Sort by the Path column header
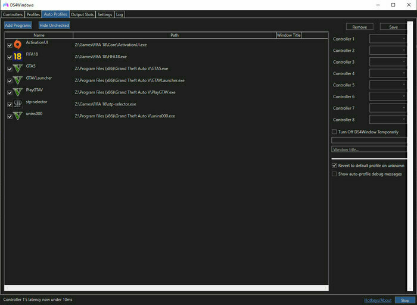417x305 pixels. [175, 35]
